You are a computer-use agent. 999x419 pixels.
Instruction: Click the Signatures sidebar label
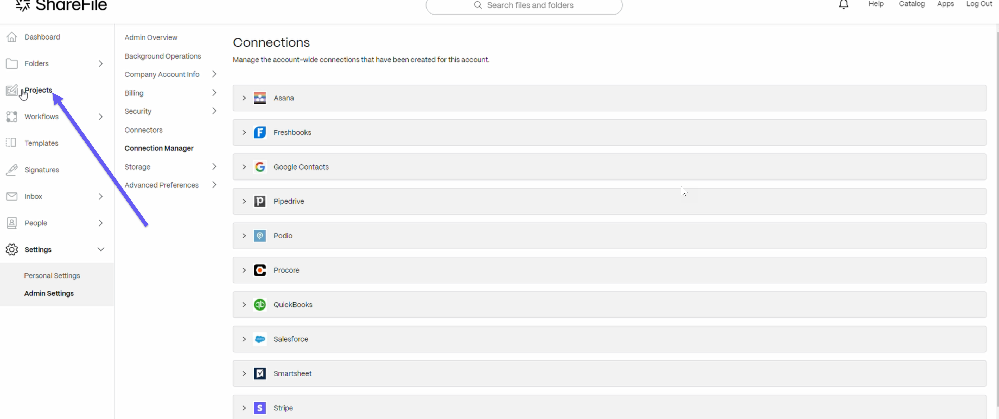(42, 170)
